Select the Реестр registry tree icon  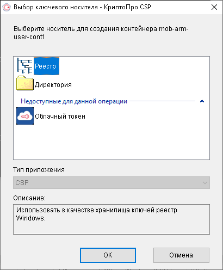[x=25, y=66]
